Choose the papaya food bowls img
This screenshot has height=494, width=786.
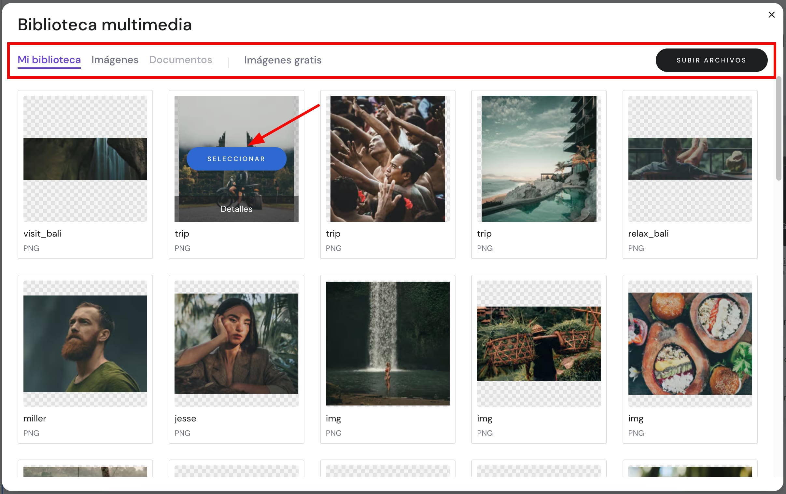(x=690, y=344)
